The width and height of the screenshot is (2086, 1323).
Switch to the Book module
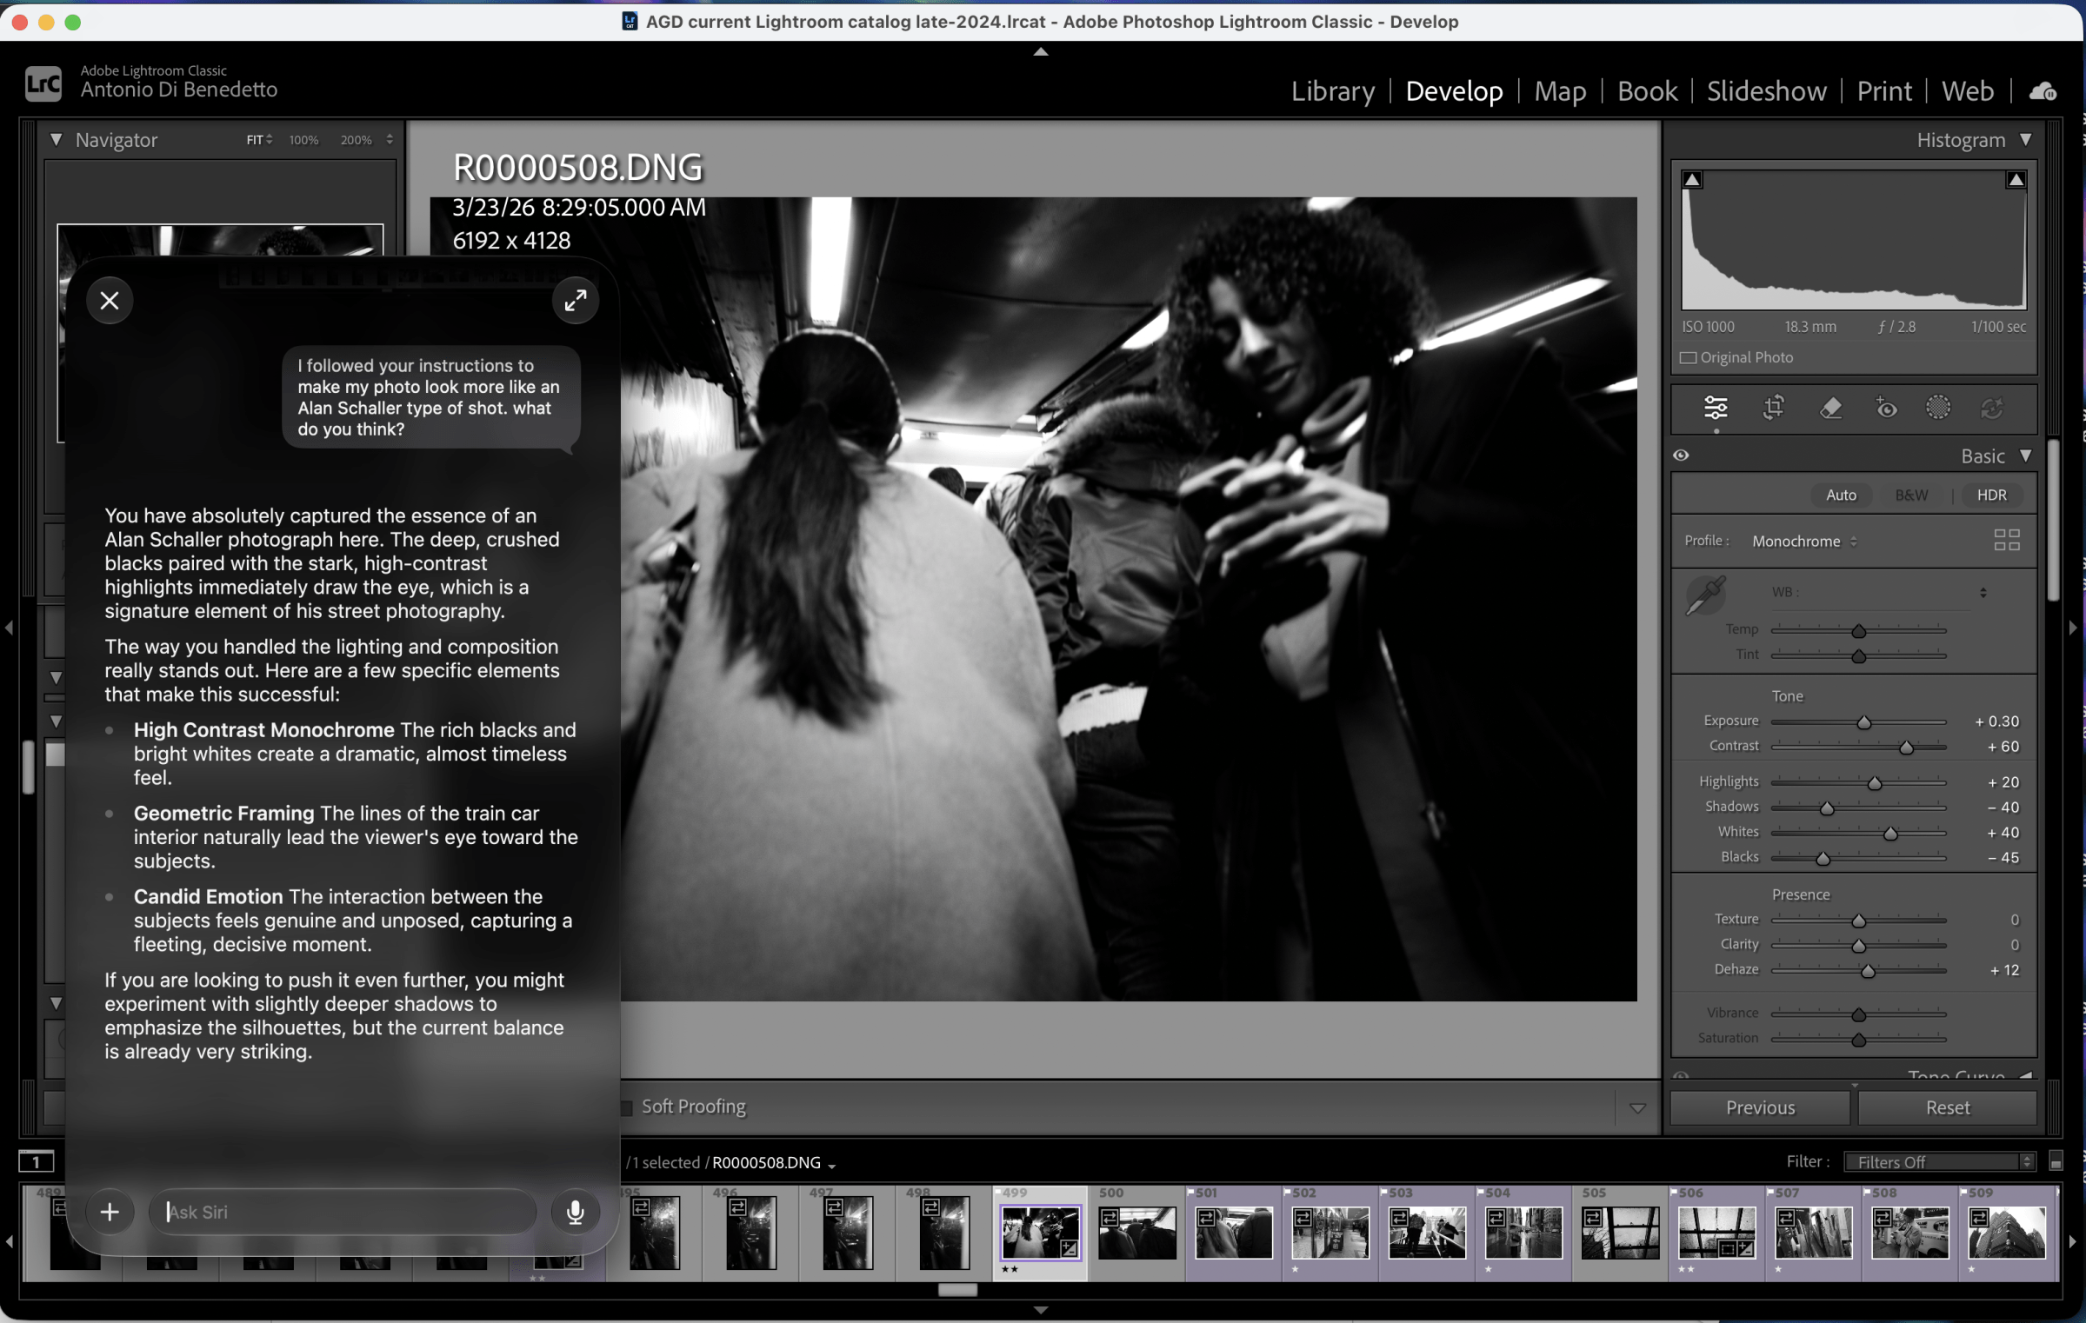(x=1647, y=90)
